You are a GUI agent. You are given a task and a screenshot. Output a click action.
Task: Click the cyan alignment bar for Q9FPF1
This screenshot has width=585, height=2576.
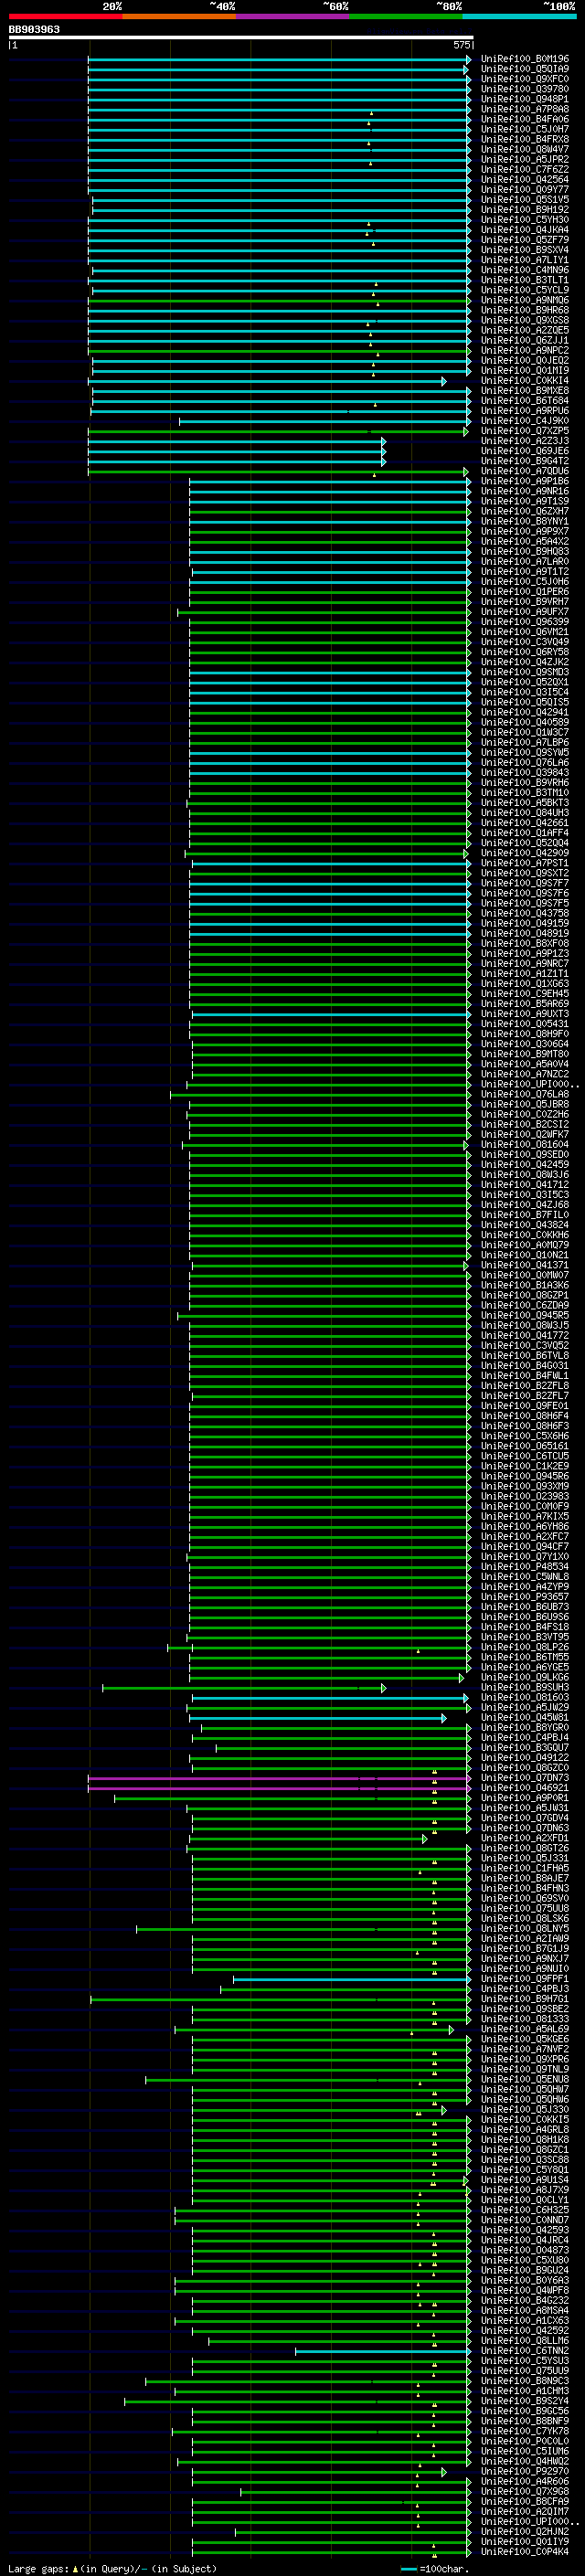(x=351, y=1979)
